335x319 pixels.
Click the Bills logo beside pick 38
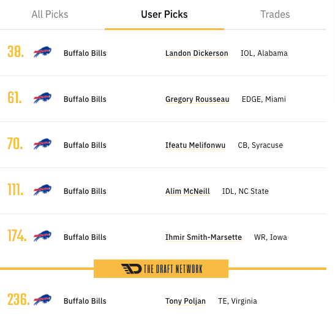[x=42, y=52]
